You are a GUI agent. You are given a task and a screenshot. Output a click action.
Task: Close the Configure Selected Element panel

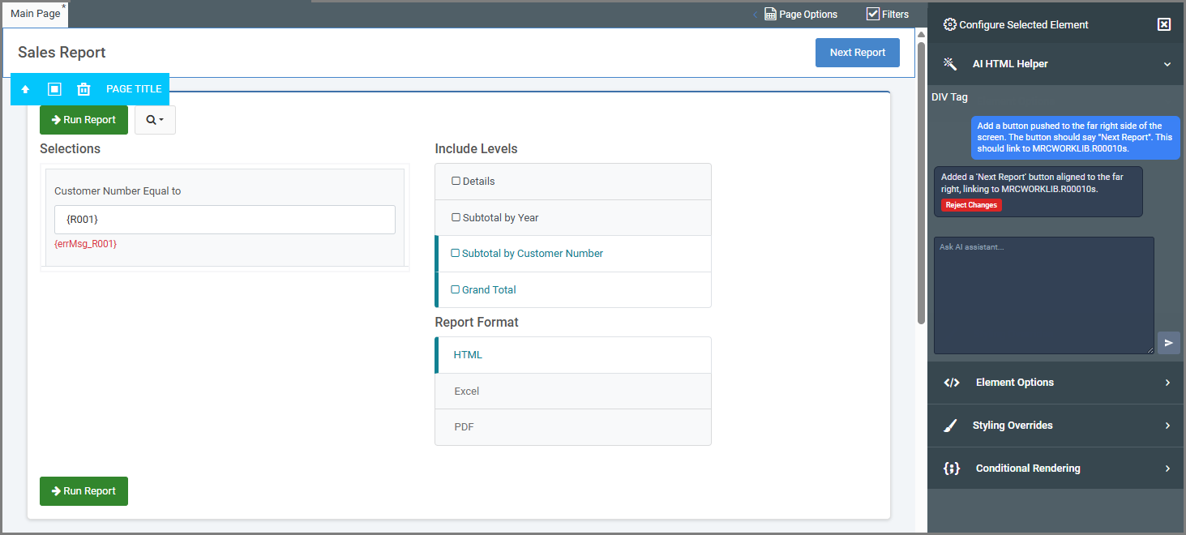[x=1163, y=24]
